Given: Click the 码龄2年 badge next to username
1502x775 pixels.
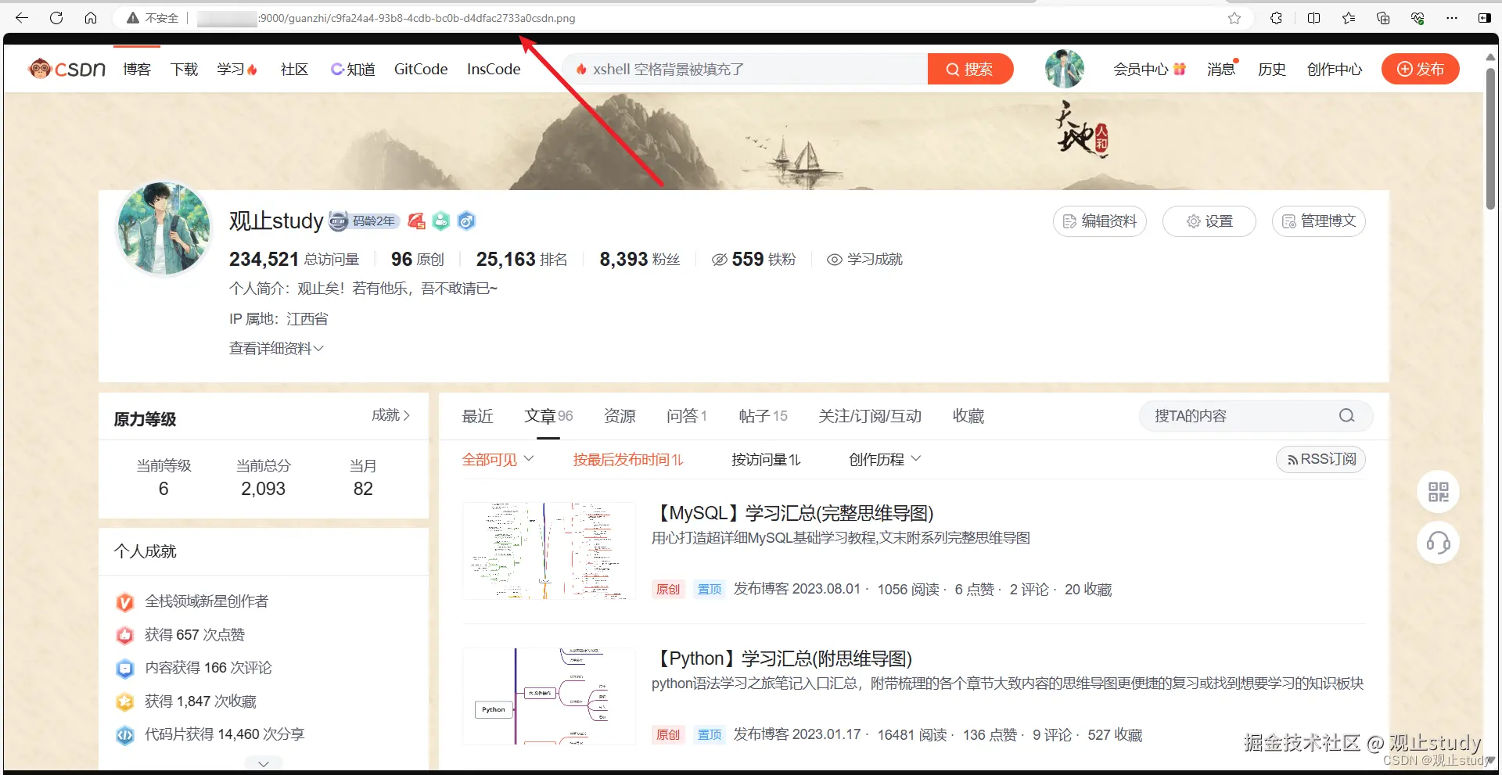Looking at the screenshot, I should (x=364, y=221).
